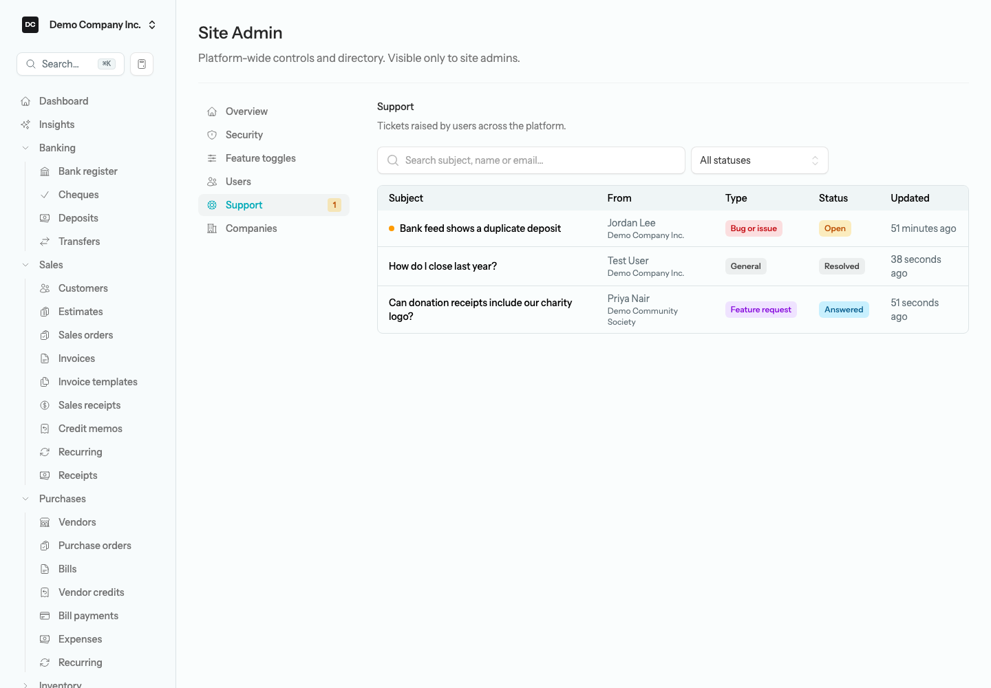Open the Demo Company Inc. switcher
The width and height of the screenshot is (991, 688).
(x=89, y=25)
